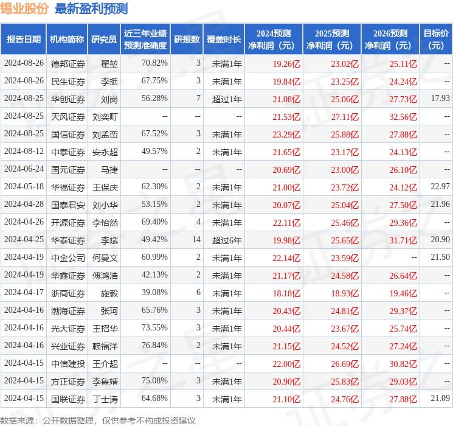The image size is (453, 426).
Task: Click 中金公司 institution cell
Action: (68, 257)
